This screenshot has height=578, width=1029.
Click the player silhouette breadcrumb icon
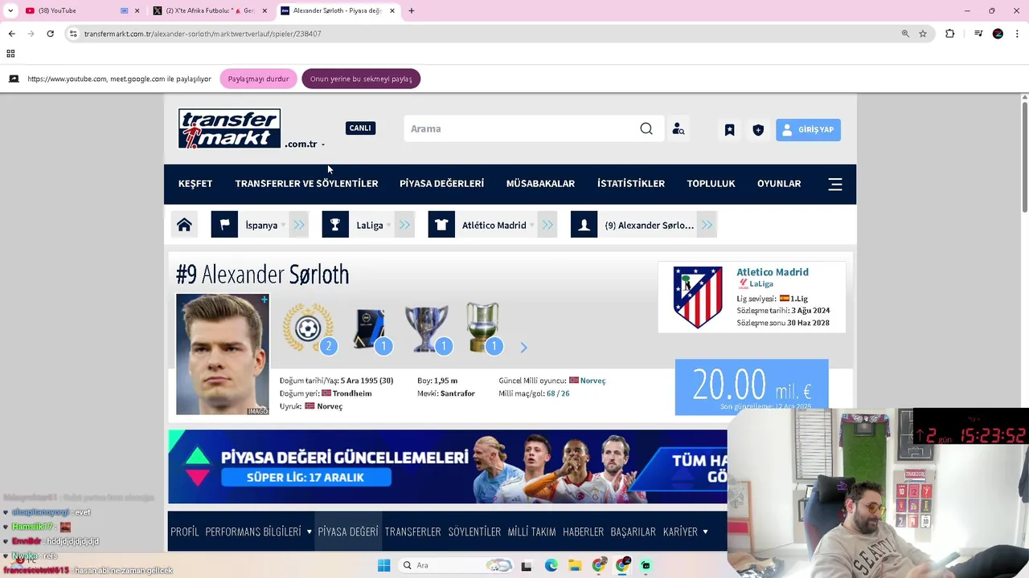pyautogui.click(x=584, y=225)
